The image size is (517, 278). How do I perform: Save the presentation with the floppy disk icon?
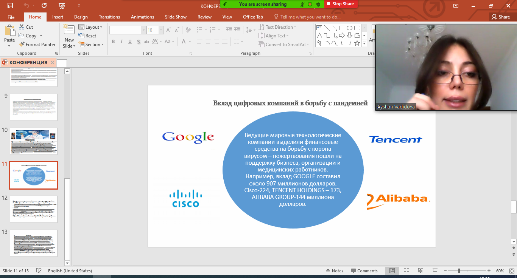point(10,6)
